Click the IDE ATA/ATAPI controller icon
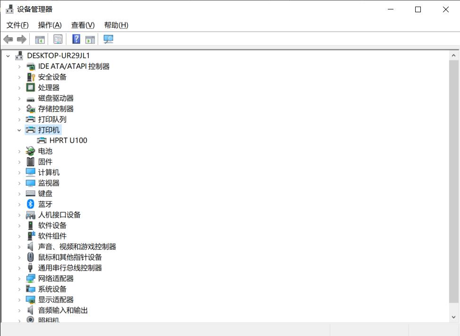The image size is (460, 336). 31,67
